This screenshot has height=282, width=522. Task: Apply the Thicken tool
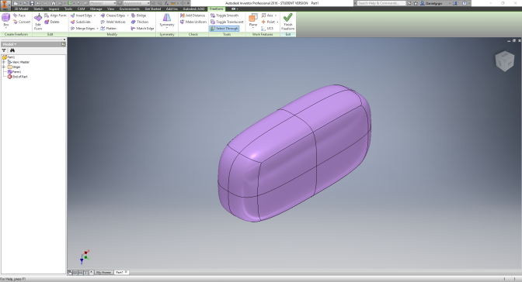pyautogui.click(x=140, y=22)
